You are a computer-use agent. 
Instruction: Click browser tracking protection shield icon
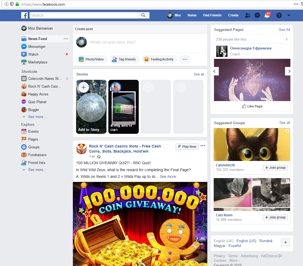[x=12, y=4]
